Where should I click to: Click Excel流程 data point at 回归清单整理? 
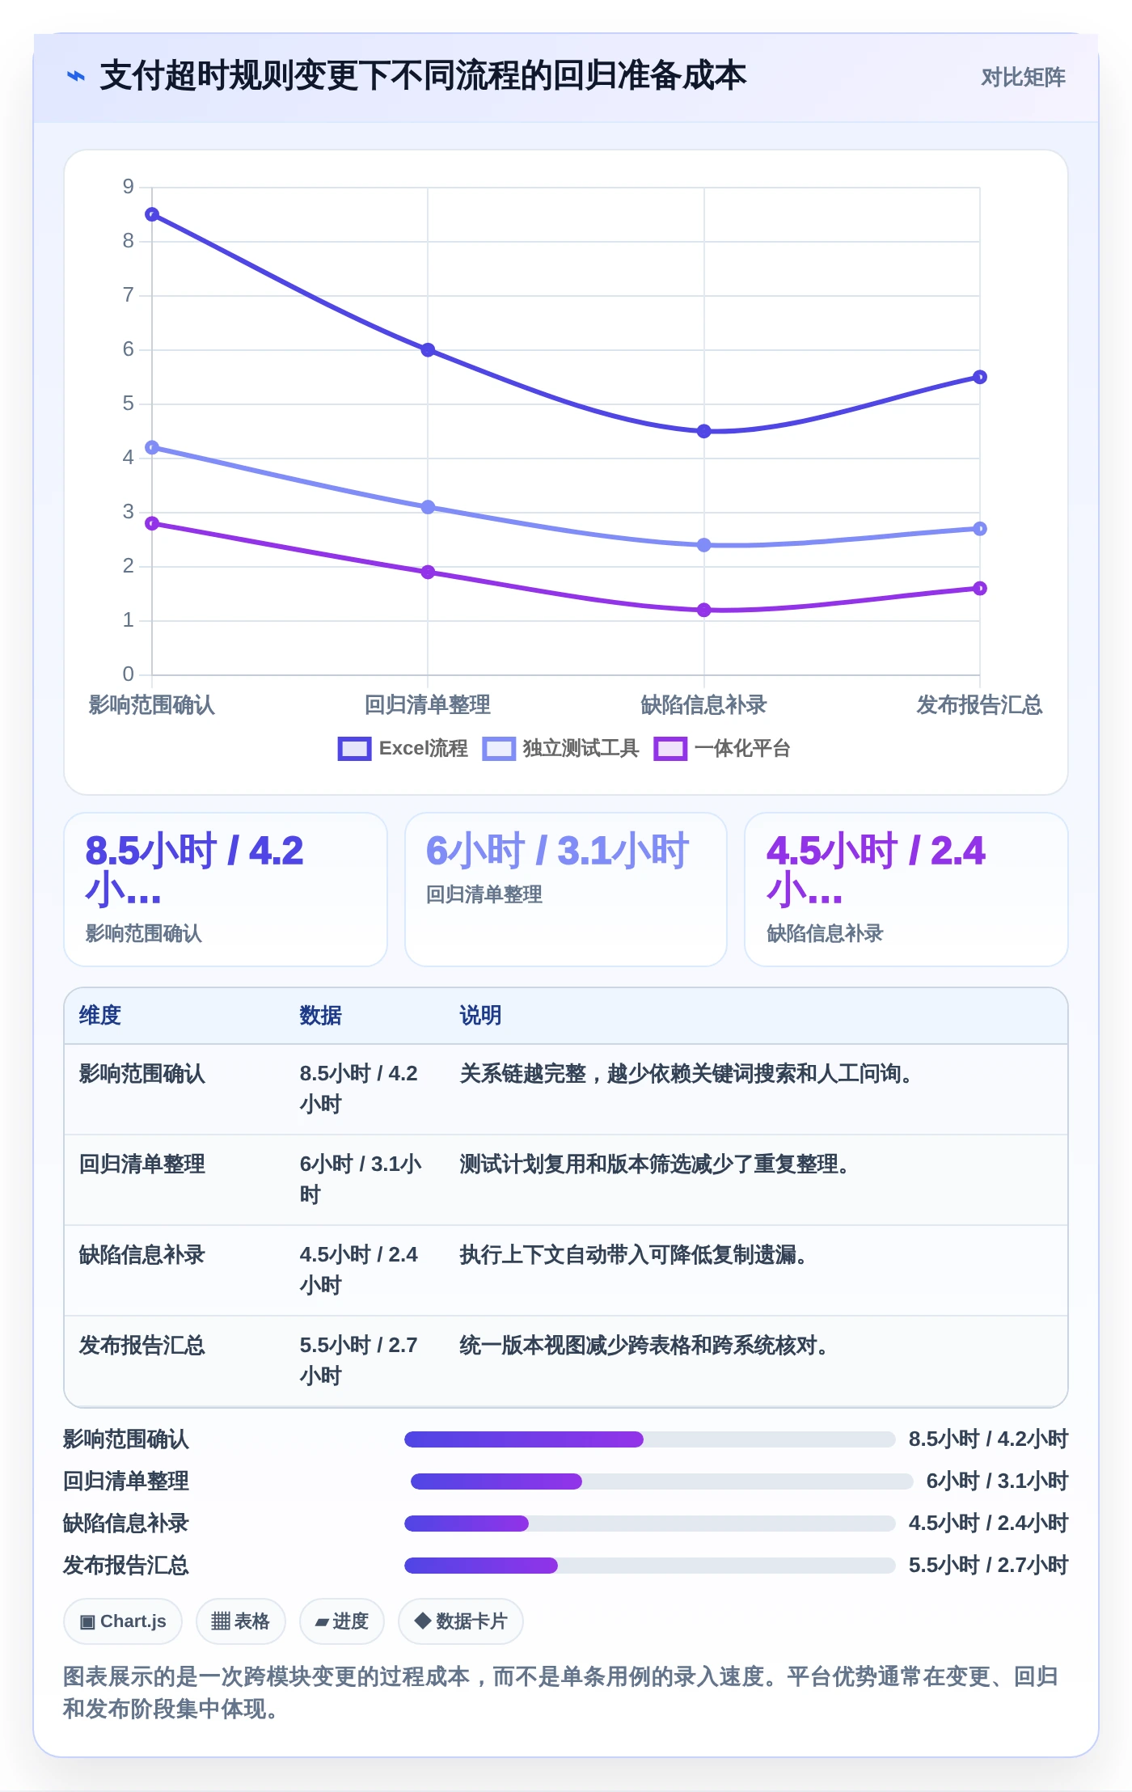coord(428,350)
